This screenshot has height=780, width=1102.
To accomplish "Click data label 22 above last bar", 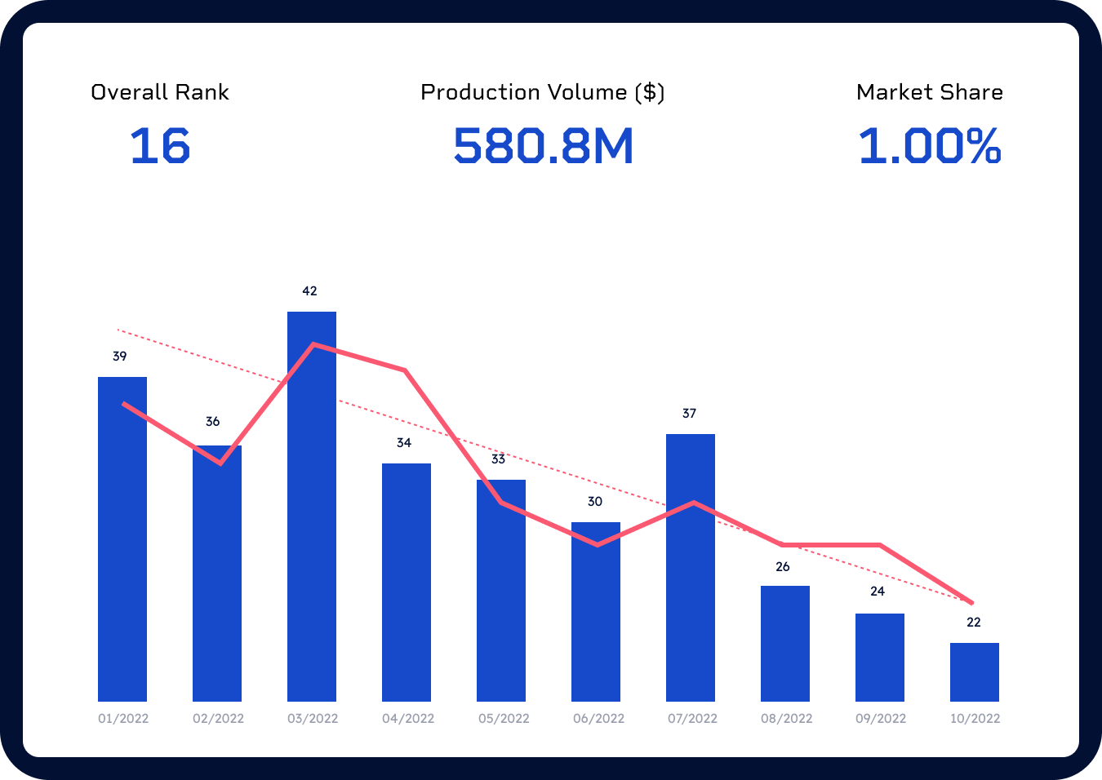I will pyautogui.click(x=974, y=623).
